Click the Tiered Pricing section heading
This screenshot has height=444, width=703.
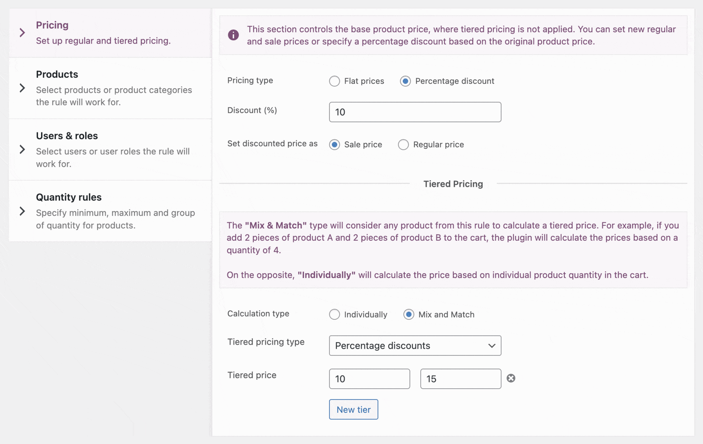pyautogui.click(x=453, y=184)
